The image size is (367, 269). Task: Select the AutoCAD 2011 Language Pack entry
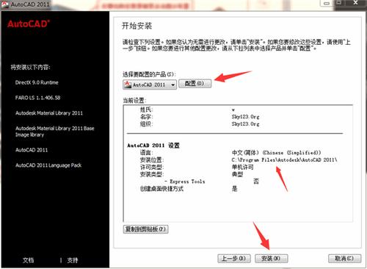pyautogui.click(x=48, y=165)
